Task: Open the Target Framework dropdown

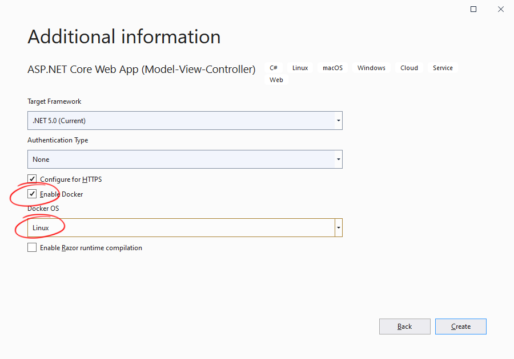Action: point(185,121)
